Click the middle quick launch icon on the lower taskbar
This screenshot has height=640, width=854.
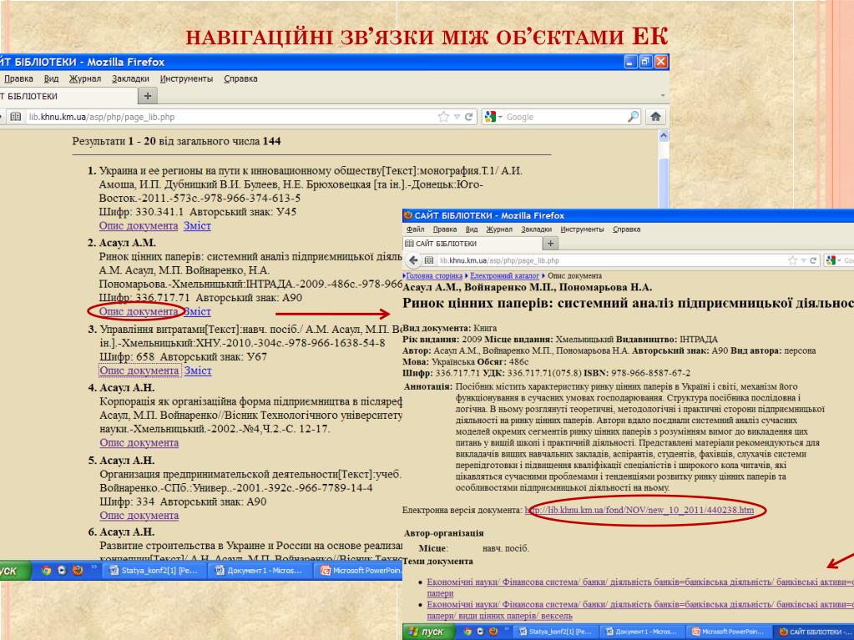480,632
